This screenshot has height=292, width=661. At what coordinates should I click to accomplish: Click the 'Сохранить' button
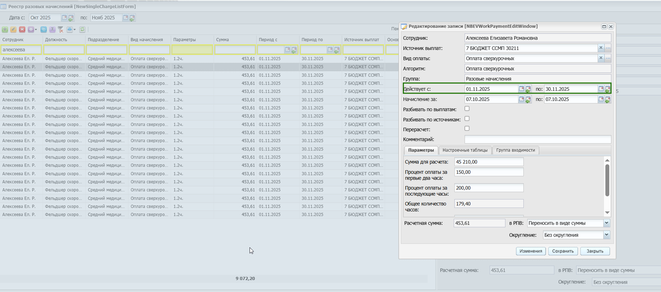(563, 251)
